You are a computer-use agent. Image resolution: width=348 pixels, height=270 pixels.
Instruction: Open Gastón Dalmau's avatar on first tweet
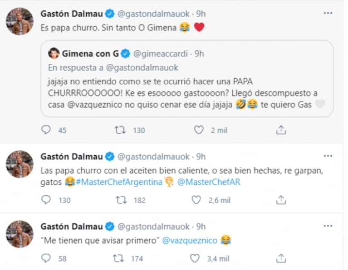tap(20, 21)
